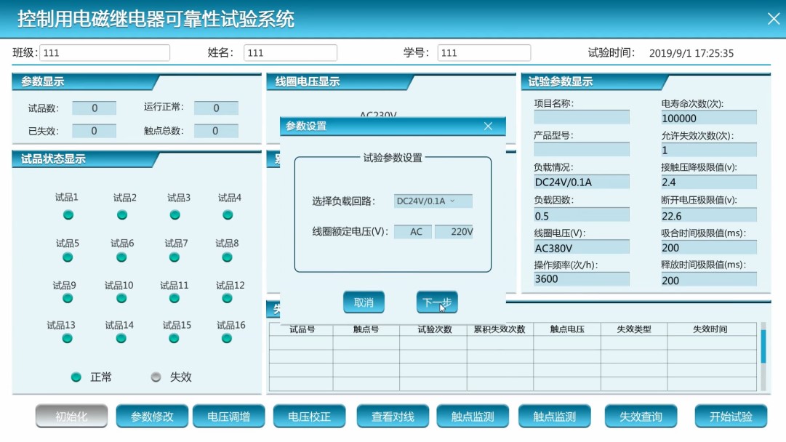Click the 下一步 button
This screenshot has width=786, height=442.
[x=437, y=302]
